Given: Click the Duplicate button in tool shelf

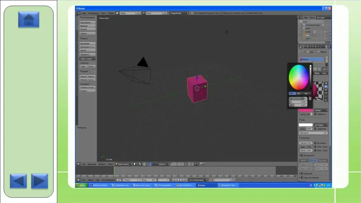Looking at the screenshot, I should 87,43.
